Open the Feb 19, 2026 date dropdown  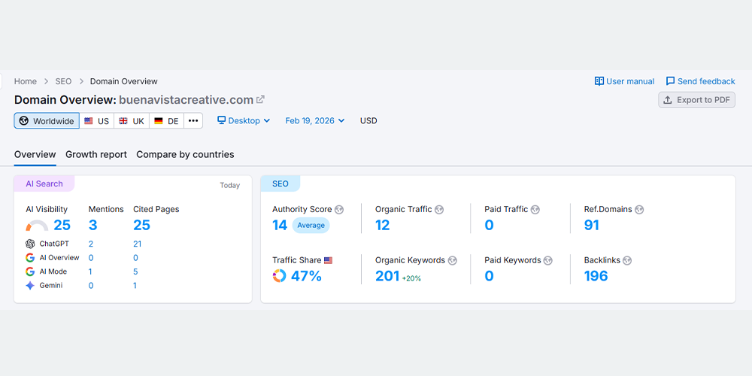[314, 120]
